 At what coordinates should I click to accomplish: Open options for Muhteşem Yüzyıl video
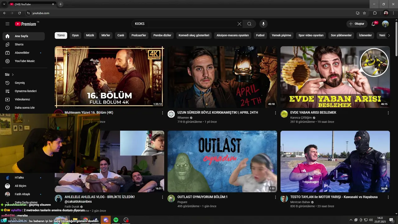[162, 113]
